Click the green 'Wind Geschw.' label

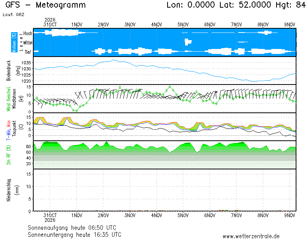pyautogui.click(x=8, y=99)
